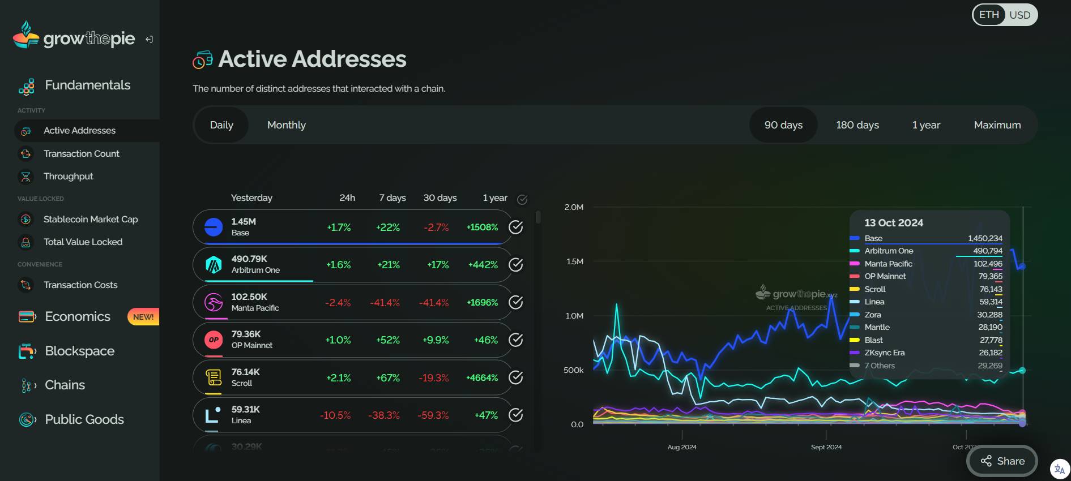Open Transaction Count in sidebar
1071x481 pixels.
81,153
